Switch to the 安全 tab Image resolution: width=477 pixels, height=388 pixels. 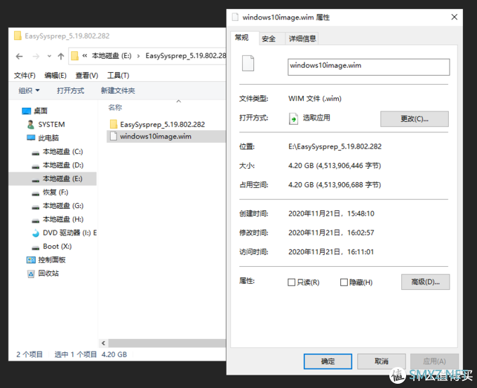click(269, 39)
